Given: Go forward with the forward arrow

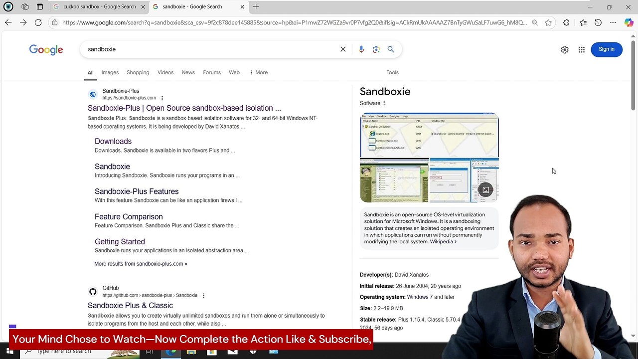Looking at the screenshot, I should click(23, 22).
